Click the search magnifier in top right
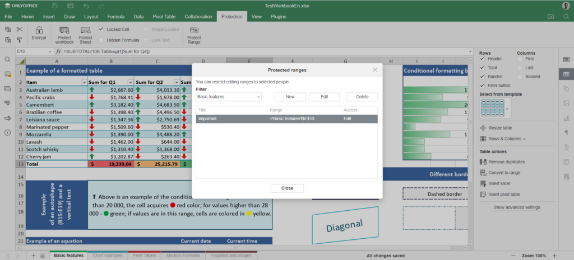Screen dimensions: 574x260 [566, 16]
